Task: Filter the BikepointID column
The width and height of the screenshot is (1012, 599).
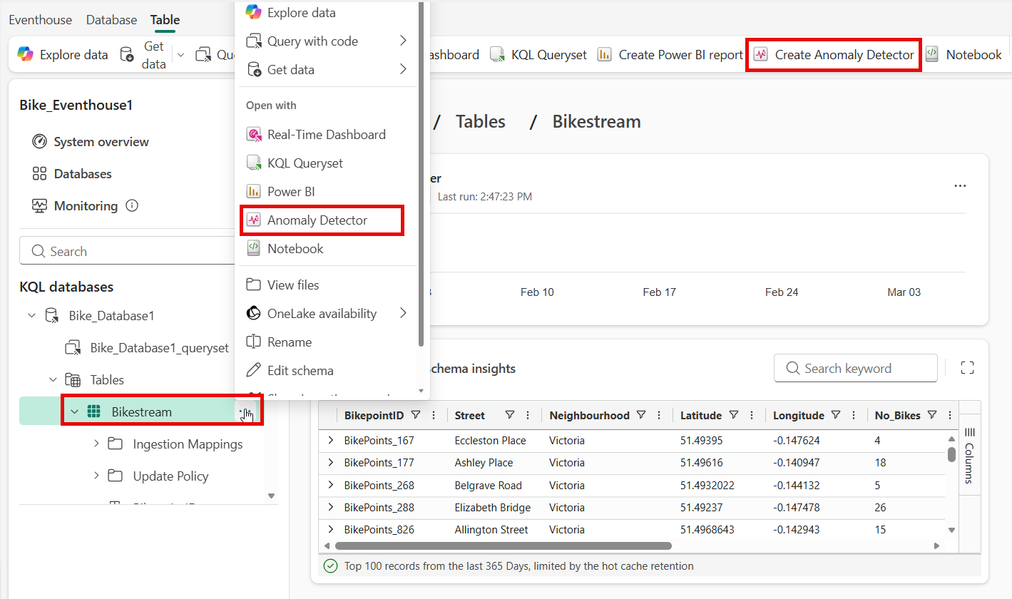Action: [x=416, y=415]
